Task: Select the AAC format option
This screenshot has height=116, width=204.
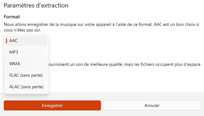Action: coord(26,41)
